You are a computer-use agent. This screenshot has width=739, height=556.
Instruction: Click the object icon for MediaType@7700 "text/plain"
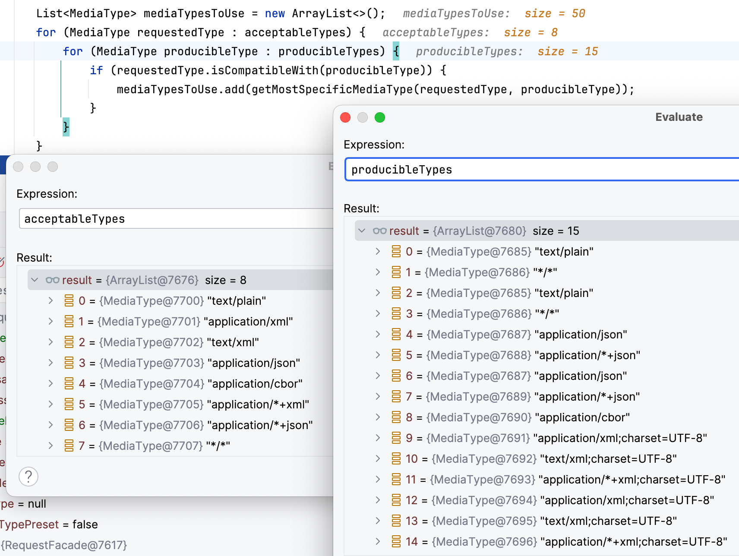tap(69, 301)
